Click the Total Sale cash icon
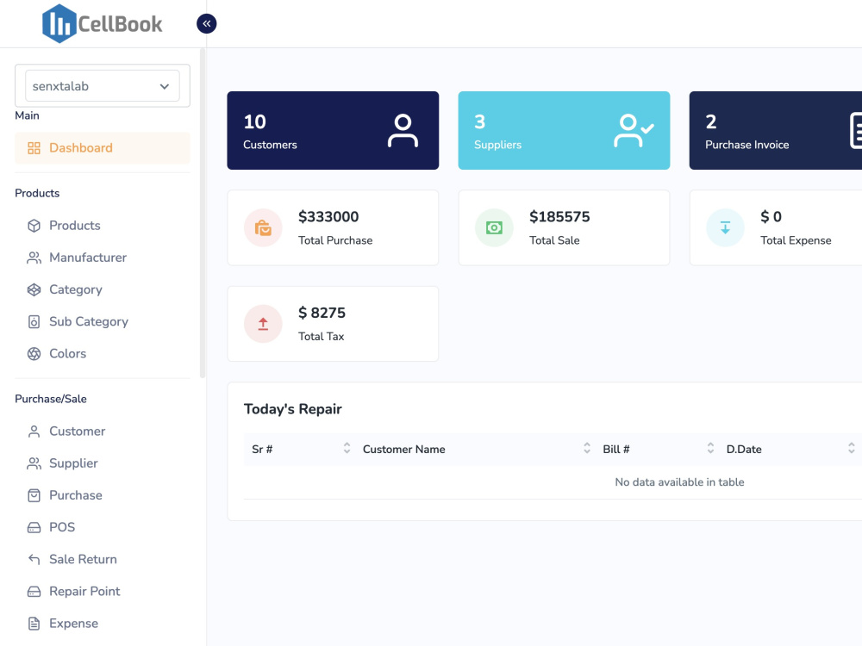This screenshot has height=646, width=862. 494,227
